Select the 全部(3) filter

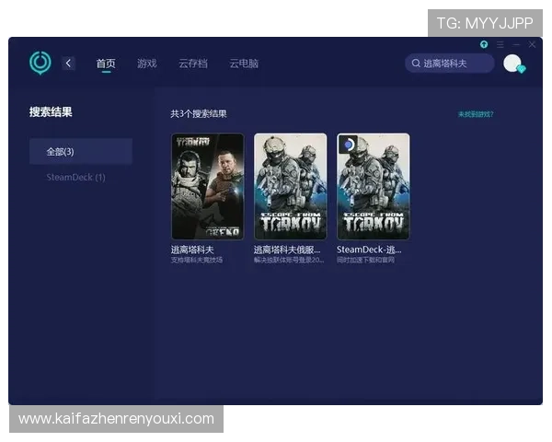81,152
